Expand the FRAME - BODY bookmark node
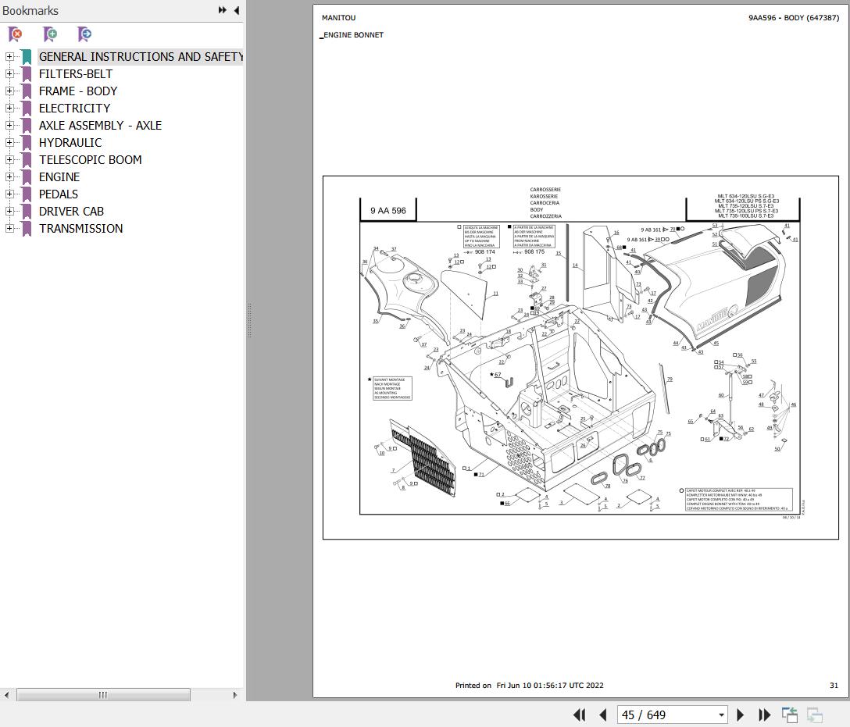850x727 pixels. pos(9,91)
